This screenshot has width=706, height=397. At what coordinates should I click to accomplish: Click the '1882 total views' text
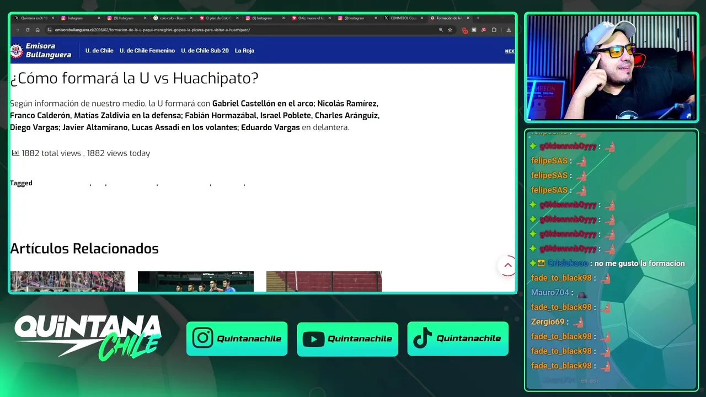pos(51,153)
